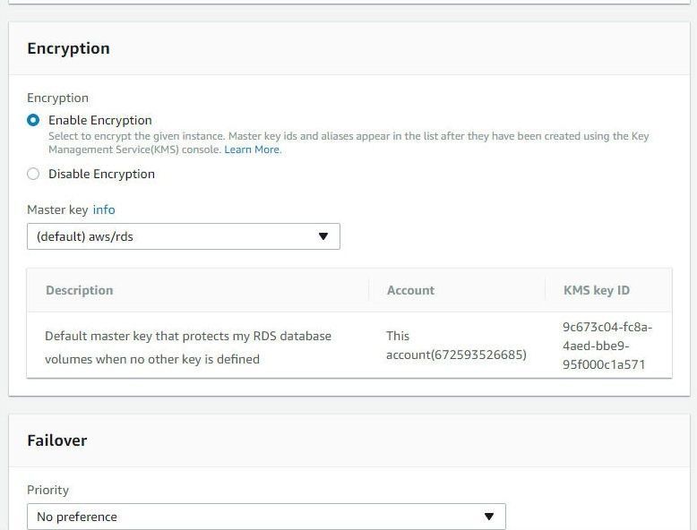Image resolution: width=697 pixels, height=530 pixels.
Task: Select the Disable Encryption radio button
Action: 33,174
